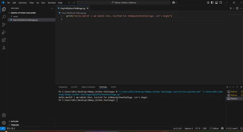Choose the 3.13.3 (.venv) interpreter
Image resolution: width=243 pixels, height=132 pixels.
232,128
